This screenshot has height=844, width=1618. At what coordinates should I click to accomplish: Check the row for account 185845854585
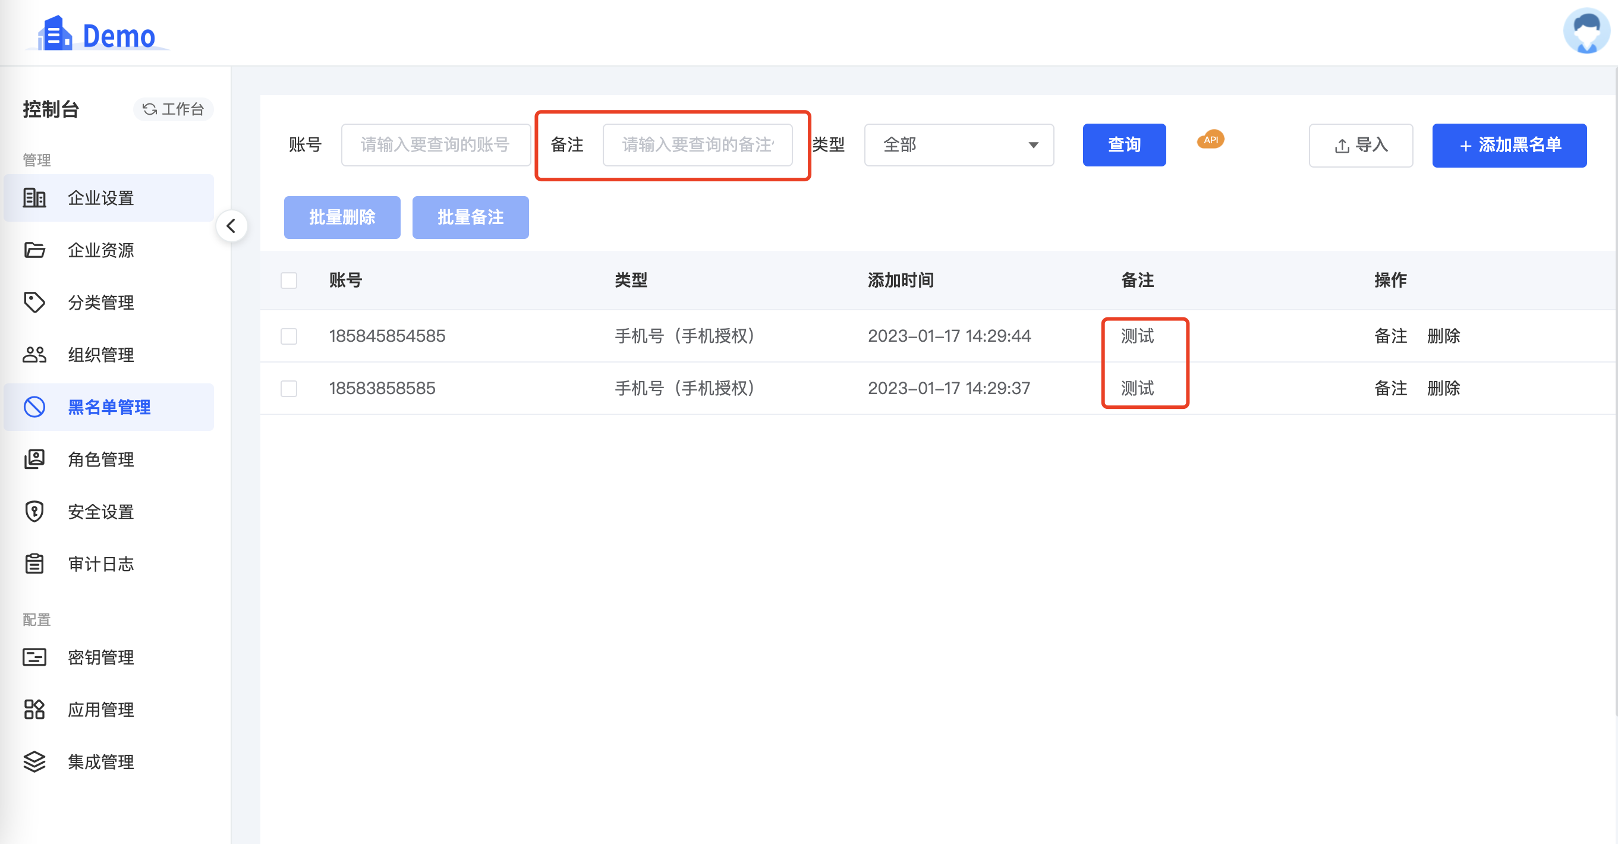pyautogui.click(x=288, y=336)
